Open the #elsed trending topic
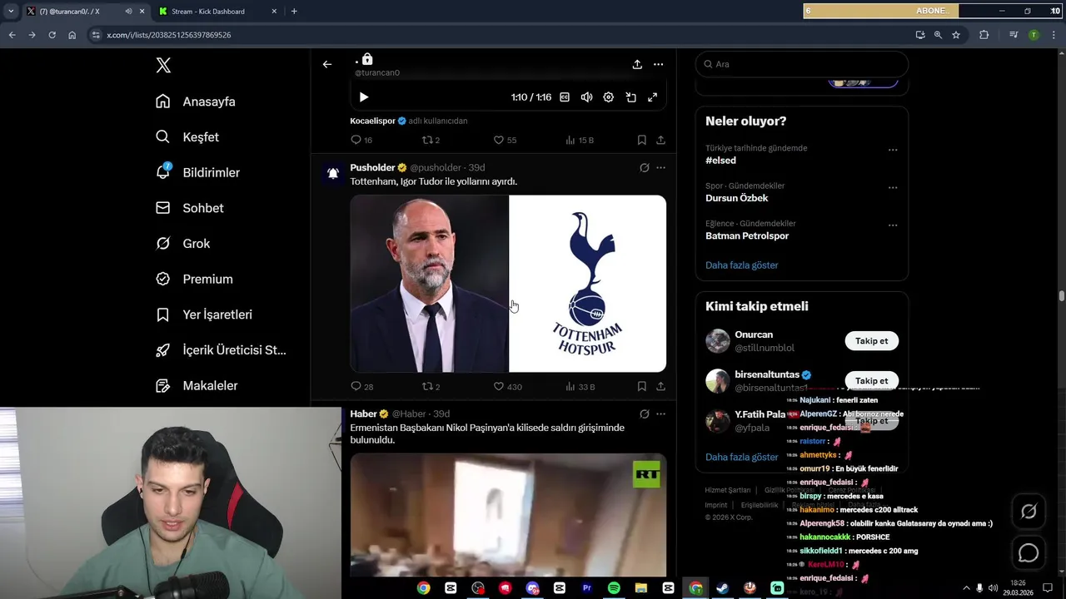1066x599 pixels. [720, 161]
